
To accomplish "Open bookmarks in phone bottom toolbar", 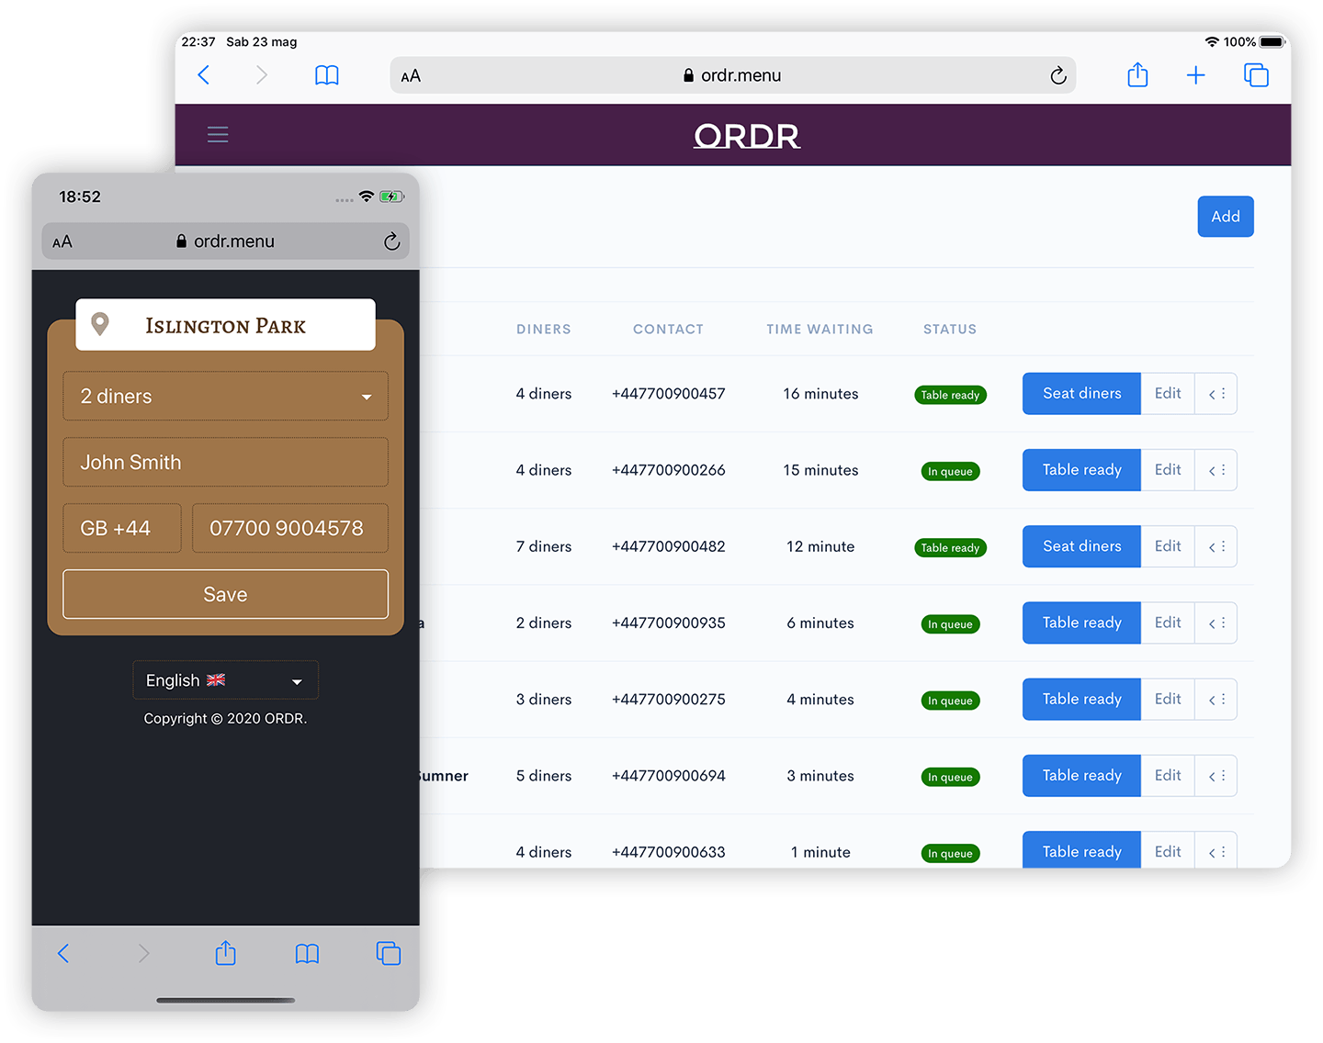I will point(307,954).
